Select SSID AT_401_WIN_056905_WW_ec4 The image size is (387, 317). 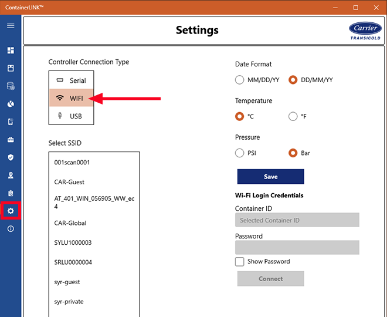pos(94,203)
